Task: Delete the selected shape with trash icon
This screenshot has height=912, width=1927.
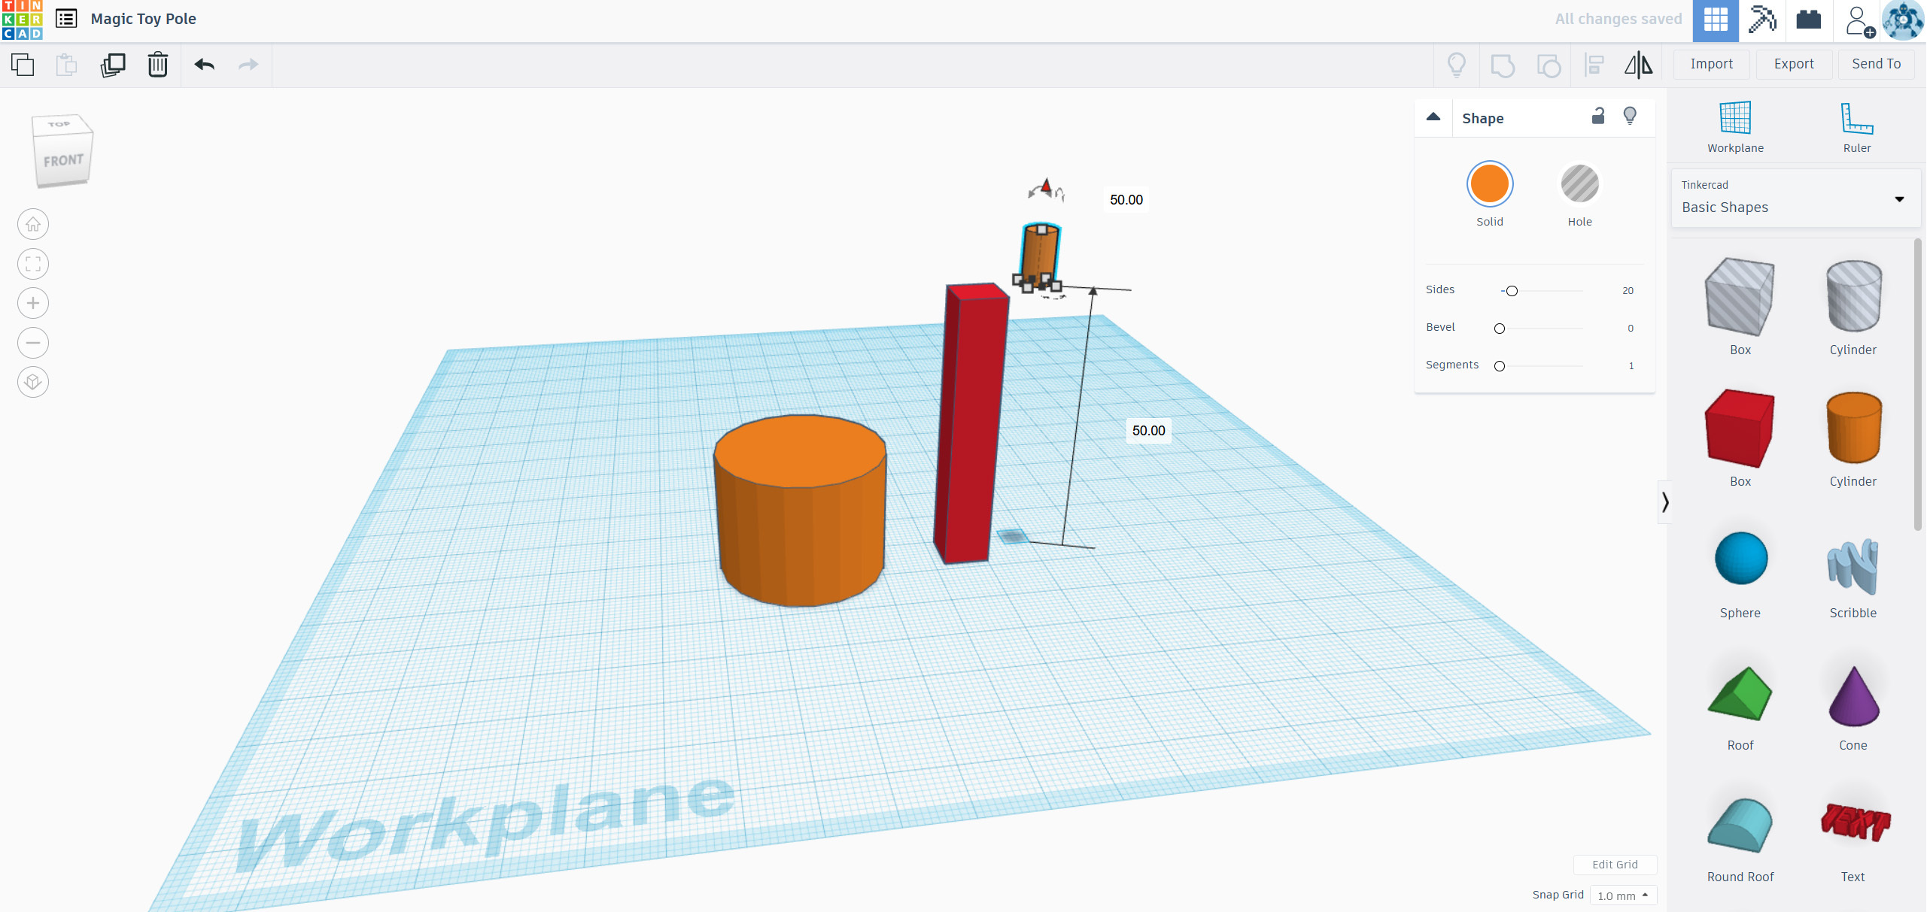Action: (x=157, y=65)
